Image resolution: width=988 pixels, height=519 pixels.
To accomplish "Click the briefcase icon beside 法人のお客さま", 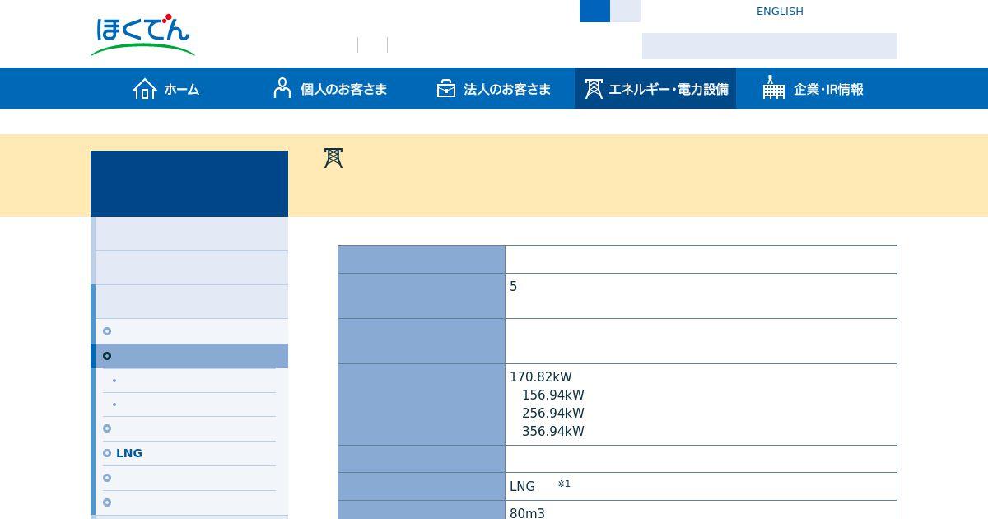I will coord(446,89).
